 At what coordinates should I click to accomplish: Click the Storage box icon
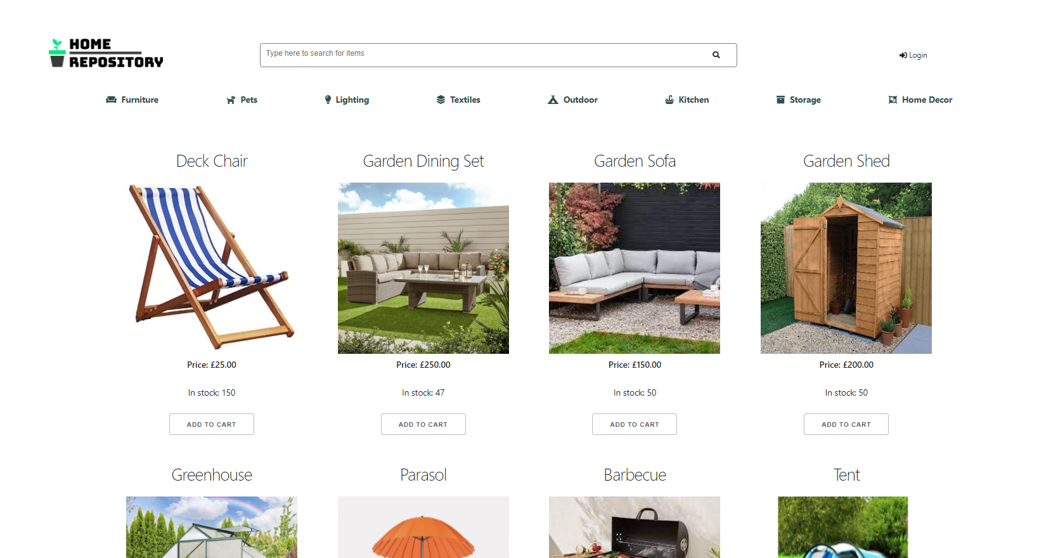pyautogui.click(x=780, y=100)
